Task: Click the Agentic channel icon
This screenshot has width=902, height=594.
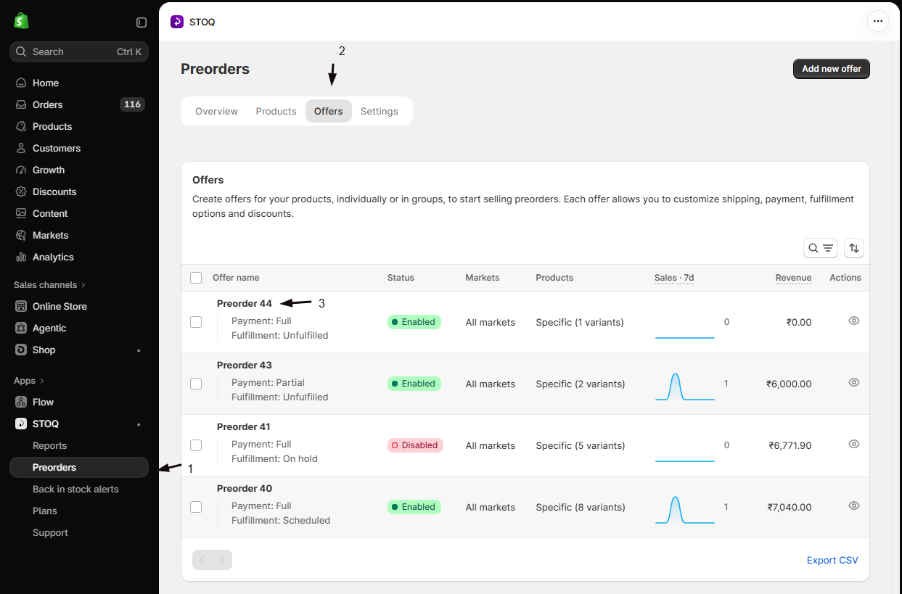Action: tap(21, 328)
